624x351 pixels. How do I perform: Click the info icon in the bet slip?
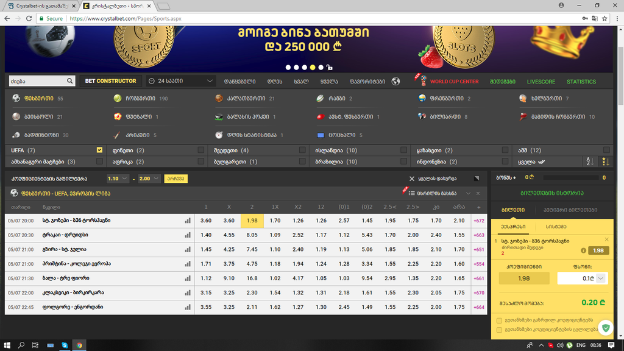pyautogui.click(x=583, y=250)
